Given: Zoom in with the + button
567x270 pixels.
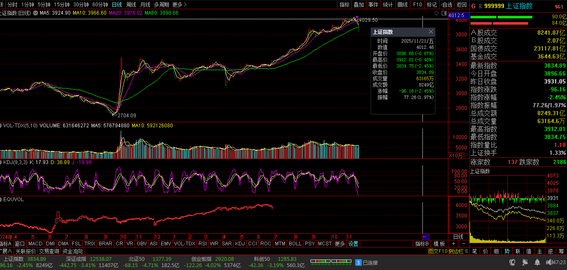Looking at the screenshot, I should [454, 244].
